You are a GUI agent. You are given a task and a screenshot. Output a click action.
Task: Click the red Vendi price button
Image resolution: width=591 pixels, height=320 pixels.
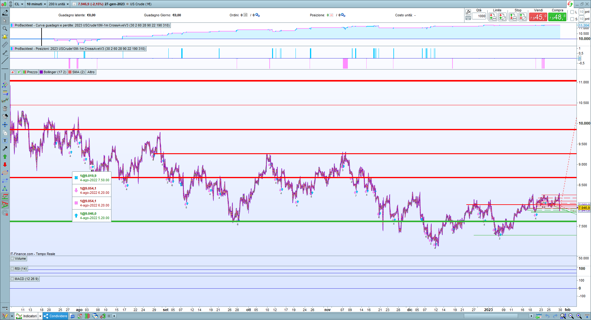point(538,17)
